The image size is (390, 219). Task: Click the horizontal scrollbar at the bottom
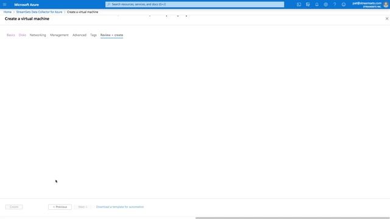coord(292,218)
